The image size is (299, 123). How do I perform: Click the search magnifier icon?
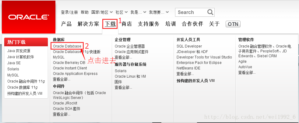(210, 12)
